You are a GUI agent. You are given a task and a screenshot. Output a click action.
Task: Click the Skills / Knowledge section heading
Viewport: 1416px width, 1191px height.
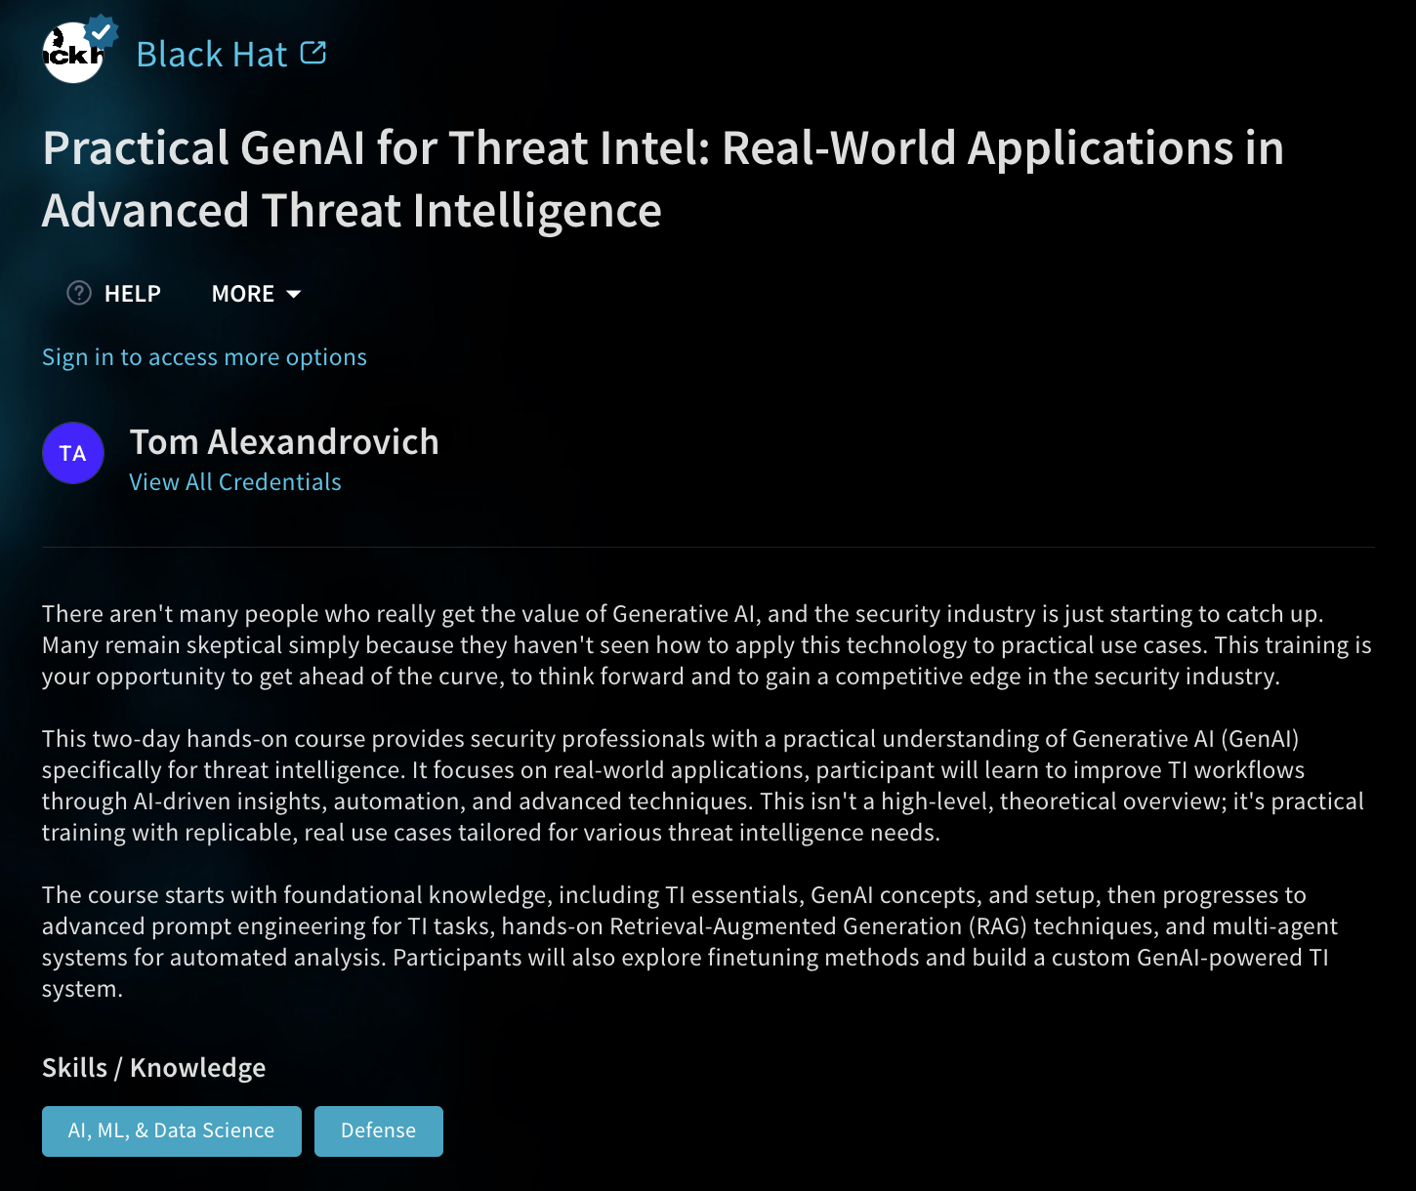coord(153,1068)
